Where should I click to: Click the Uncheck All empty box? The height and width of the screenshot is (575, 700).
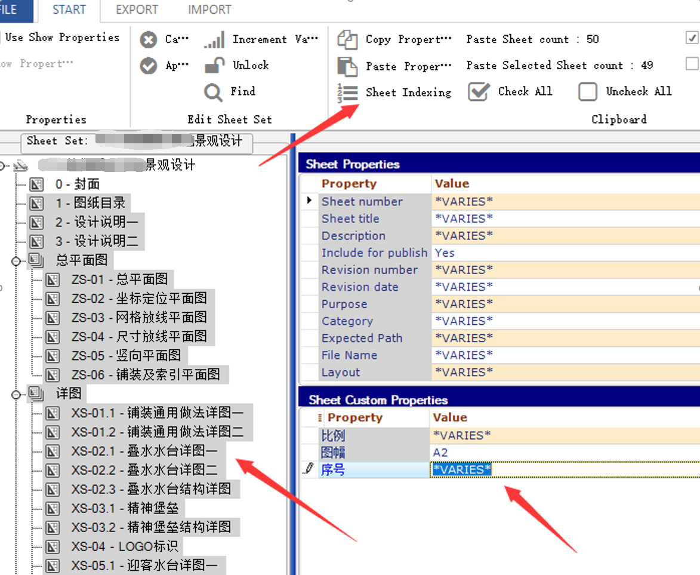(587, 92)
